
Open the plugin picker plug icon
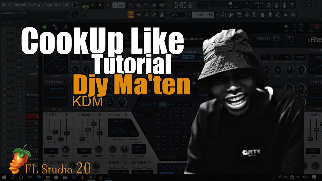point(270,15)
